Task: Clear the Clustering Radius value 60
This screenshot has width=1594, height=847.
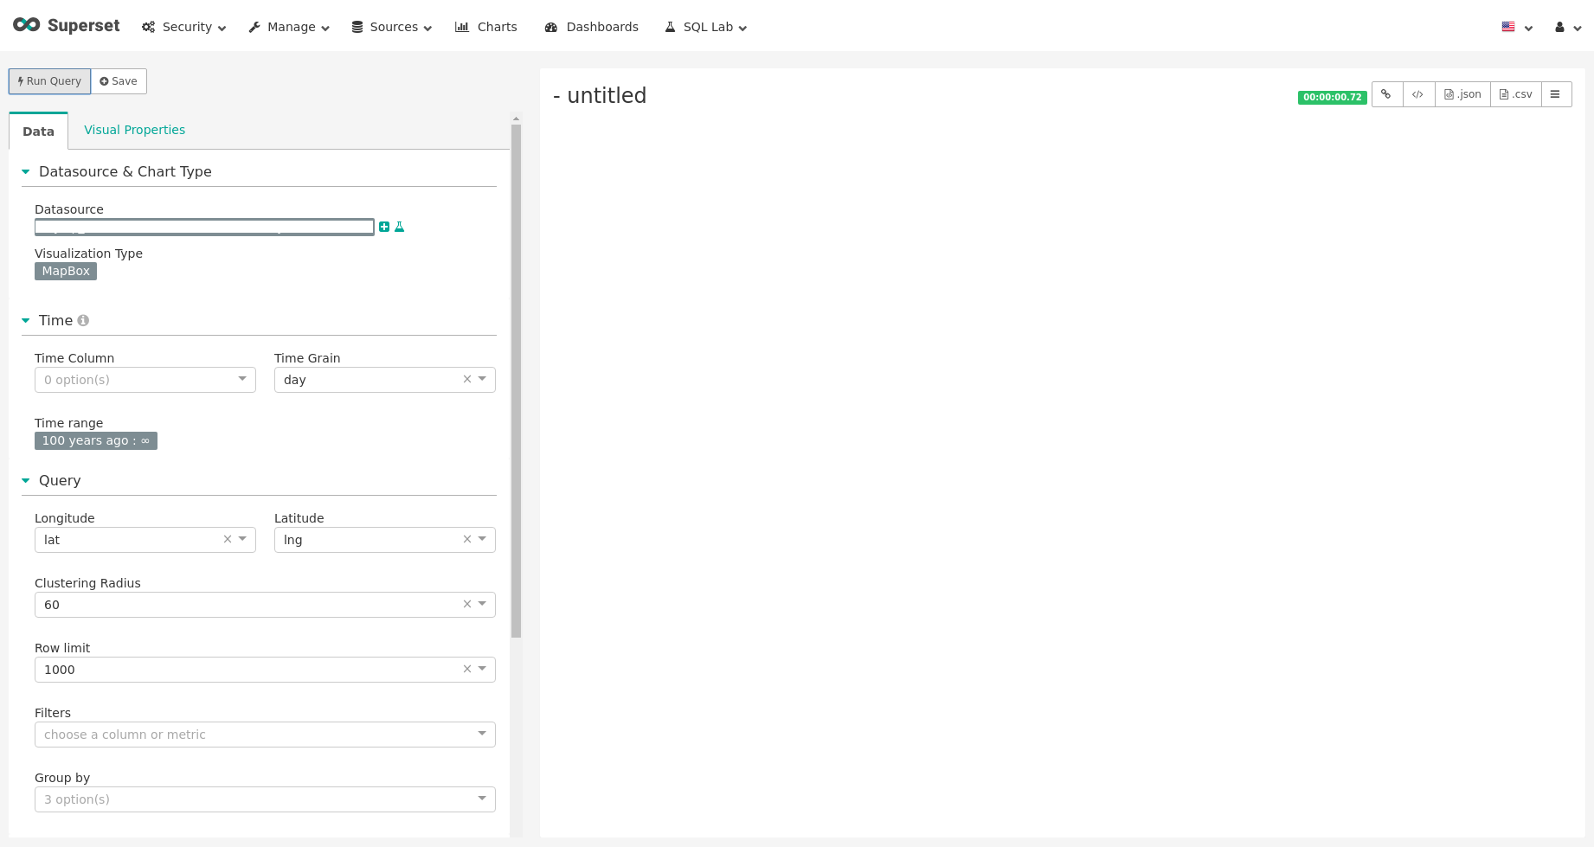Action: click(x=466, y=603)
